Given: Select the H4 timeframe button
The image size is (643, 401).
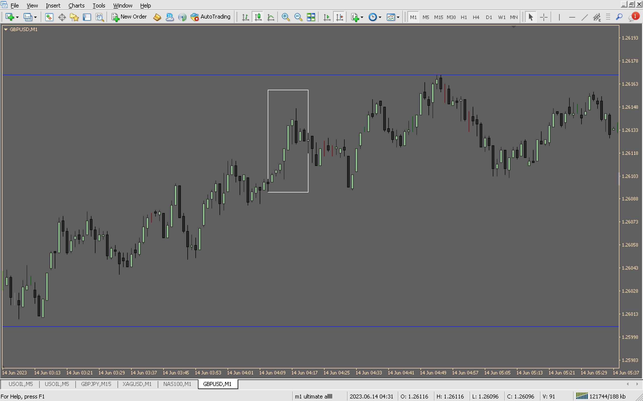Looking at the screenshot, I should coord(476,17).
